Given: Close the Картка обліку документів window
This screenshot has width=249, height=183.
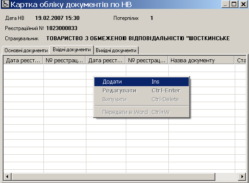Looking at the screenshot, I should (x=243, y=4).
